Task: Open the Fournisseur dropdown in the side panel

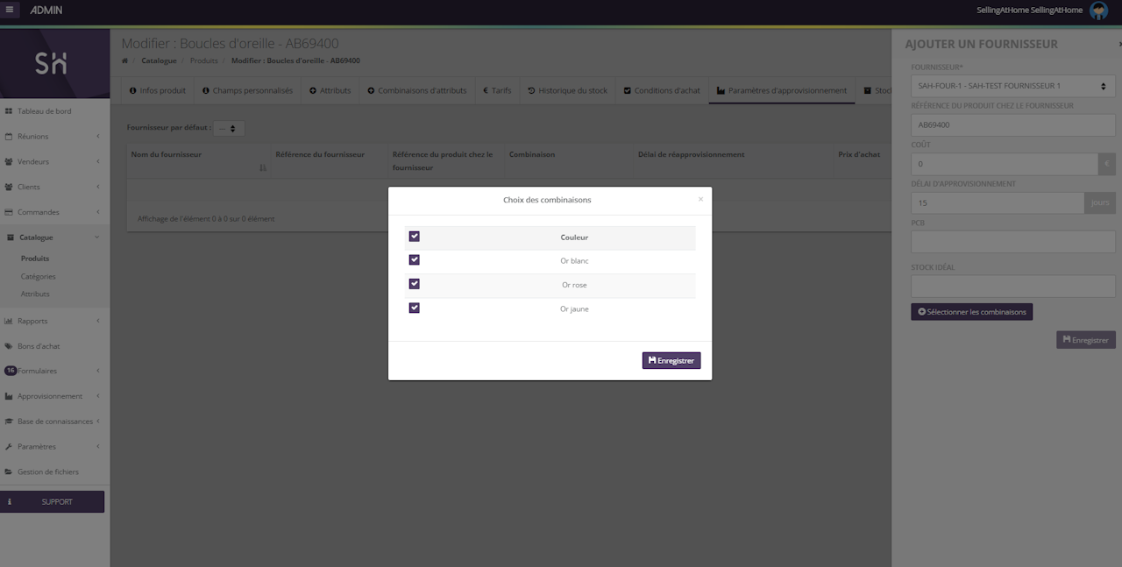Action: point(1012,86)
